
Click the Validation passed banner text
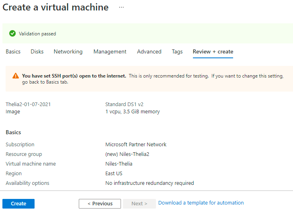click(37, 34)
